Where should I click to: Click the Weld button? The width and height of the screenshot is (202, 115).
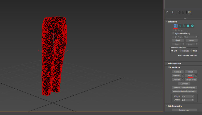(x=190, y=76)
